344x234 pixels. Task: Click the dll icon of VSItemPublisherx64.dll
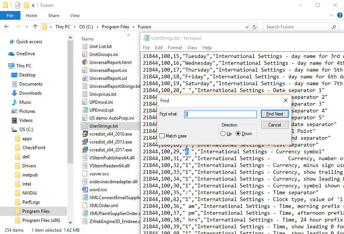85,158
